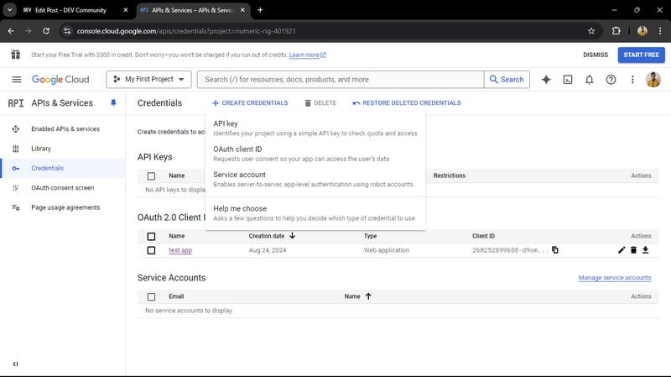Open Chrome profile avatar in toolbar
Viewport: 671px width, 377px height.
[642, 31]
